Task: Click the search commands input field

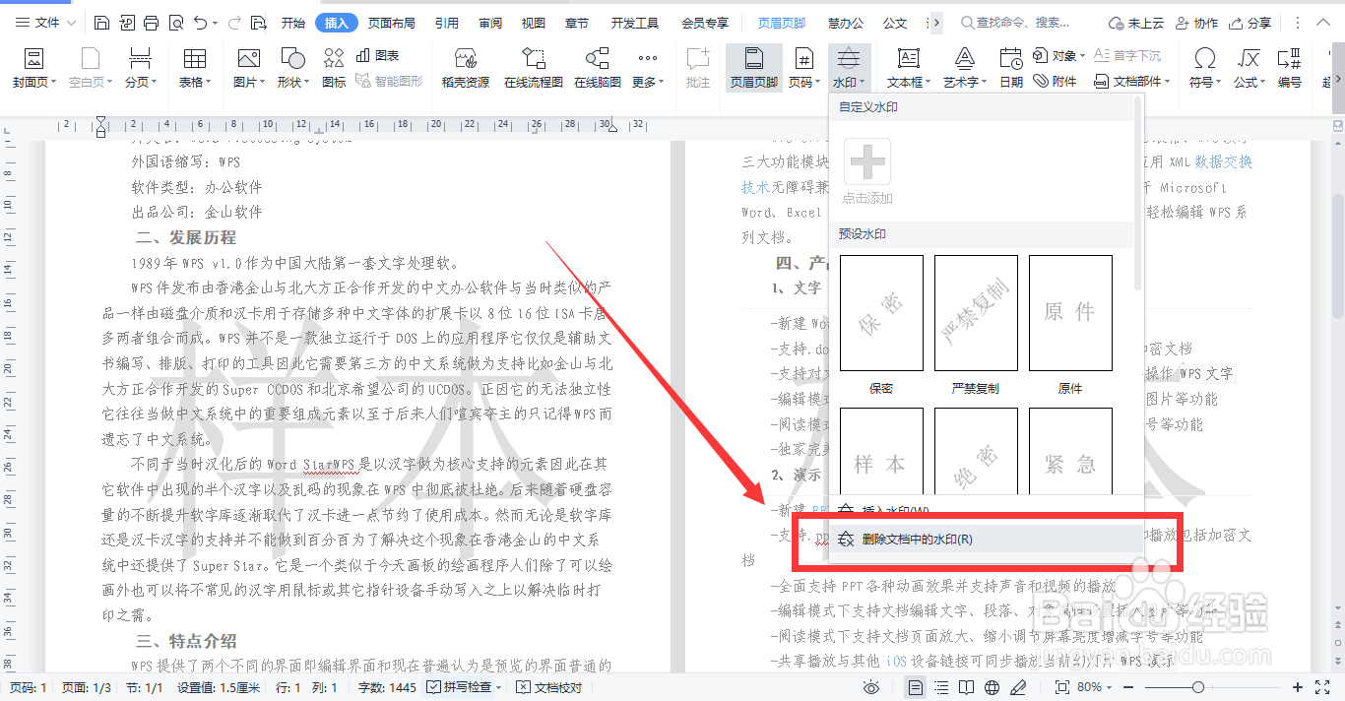Action: 1024,23
